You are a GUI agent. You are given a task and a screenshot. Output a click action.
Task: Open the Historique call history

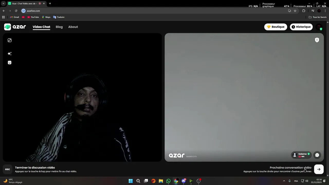point(301,27)
